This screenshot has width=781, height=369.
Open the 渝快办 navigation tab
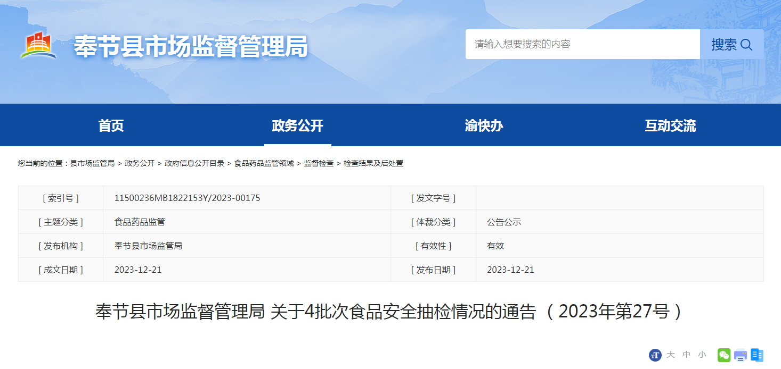point(484,125)
